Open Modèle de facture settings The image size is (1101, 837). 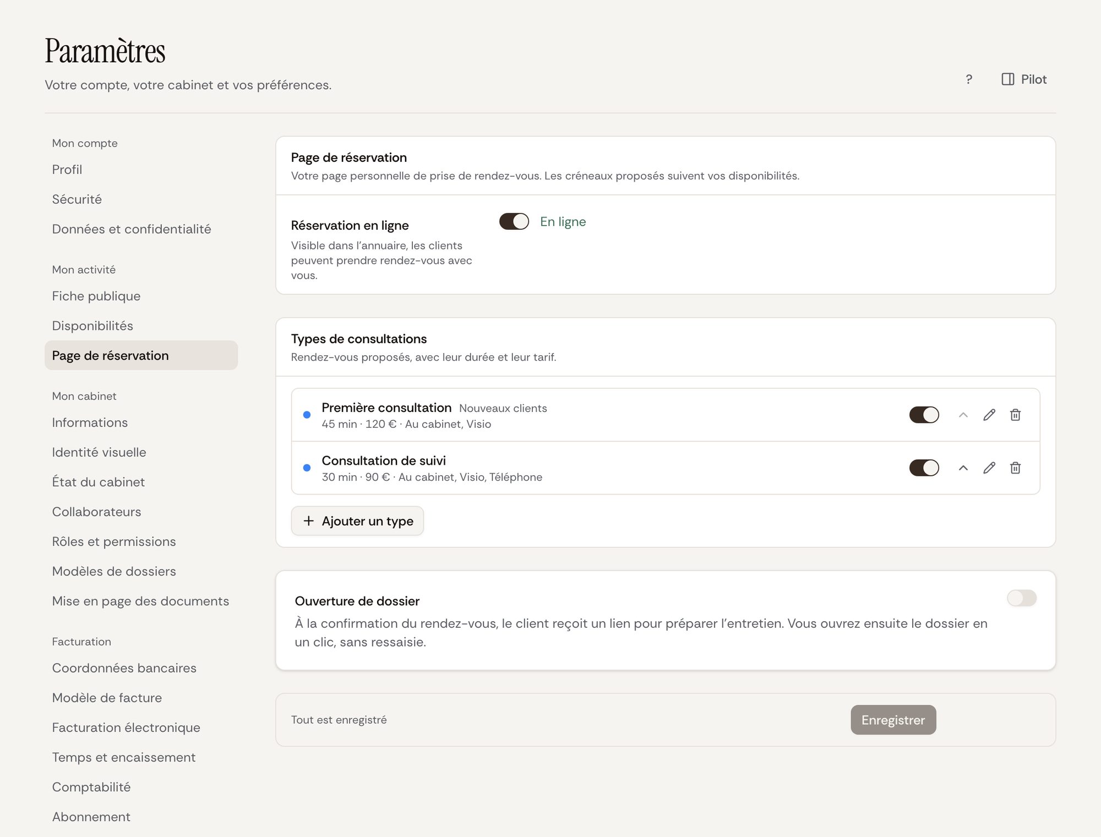click(x=141, y=698)
